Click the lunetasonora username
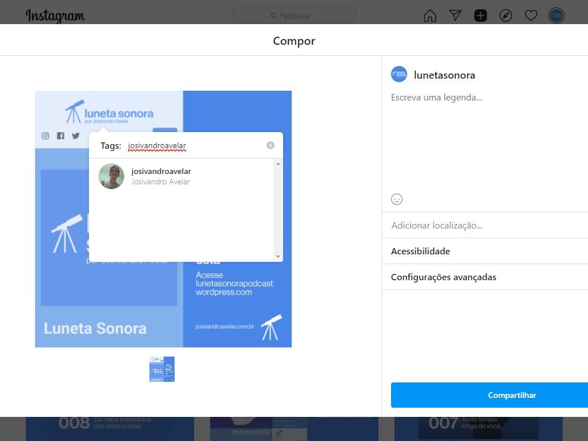 (x=444, y=75)
